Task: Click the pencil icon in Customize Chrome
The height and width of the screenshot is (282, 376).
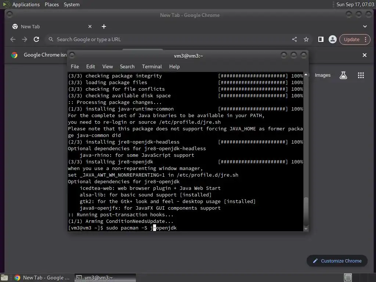Action: 315,261
